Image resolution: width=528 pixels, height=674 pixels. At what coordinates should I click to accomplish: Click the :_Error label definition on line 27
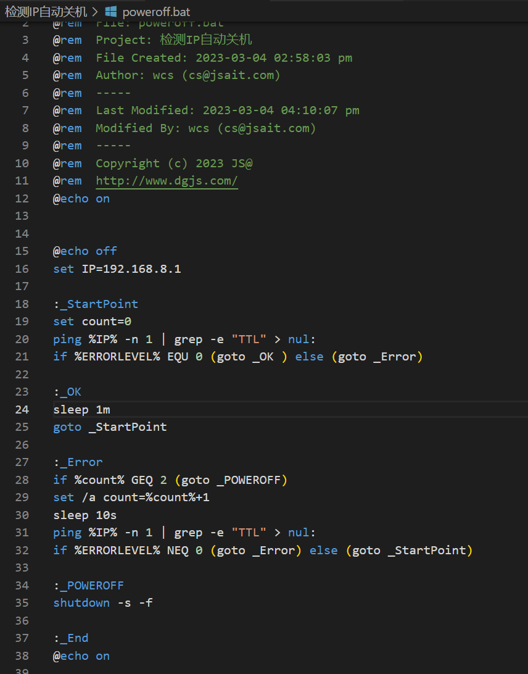click(78, 462)
